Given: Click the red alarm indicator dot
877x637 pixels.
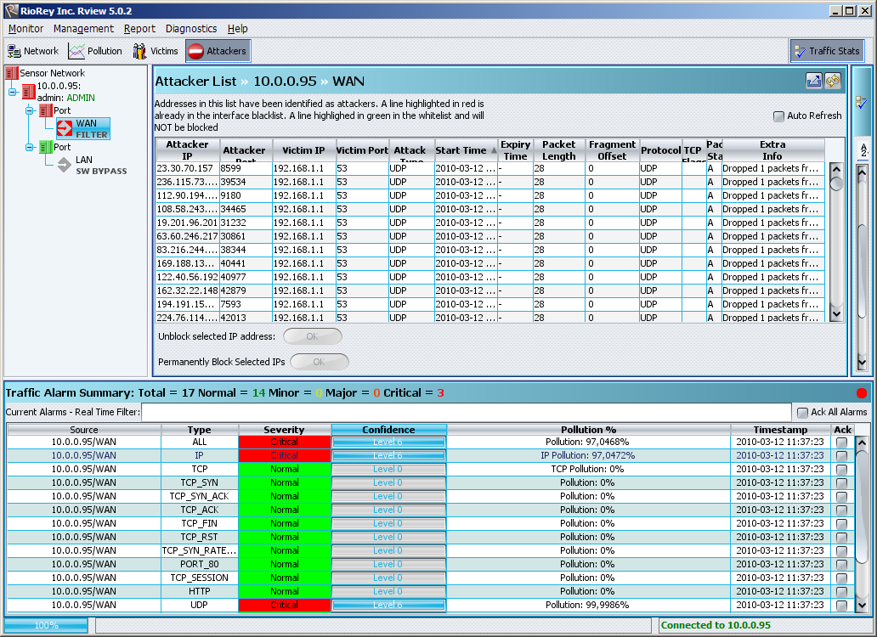Looking at the screenshot, I should (x=862, y=393).
